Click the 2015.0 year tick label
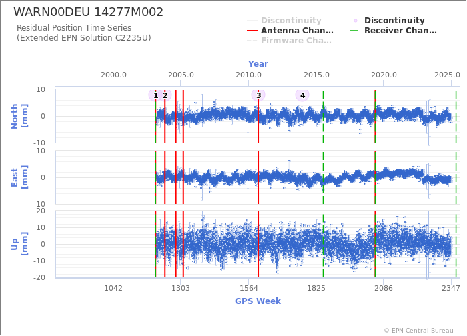 click(316, 75)
